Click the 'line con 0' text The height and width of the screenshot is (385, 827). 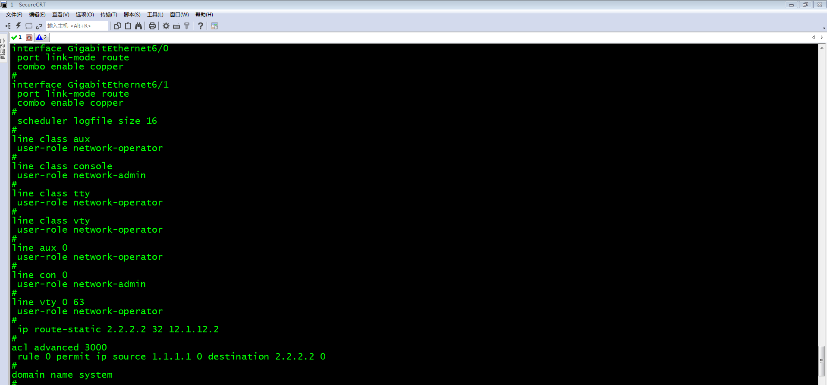(x=40, y=275)
